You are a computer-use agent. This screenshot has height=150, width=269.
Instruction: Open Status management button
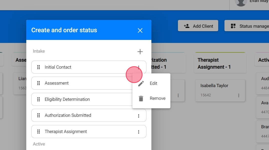pos(247,26)
